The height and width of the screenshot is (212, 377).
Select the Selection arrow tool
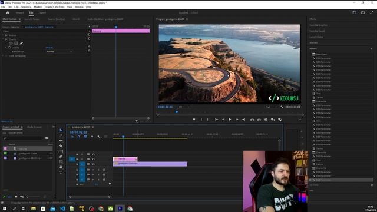61,130
